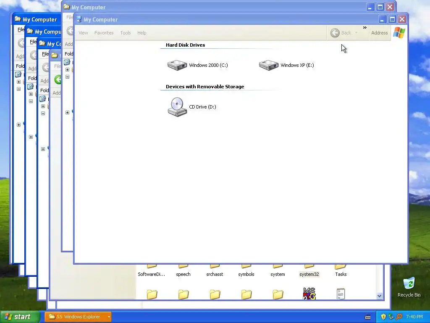
Task: Click the grey Back arrow in the 'My Co' window
Action: click(45, 67)
